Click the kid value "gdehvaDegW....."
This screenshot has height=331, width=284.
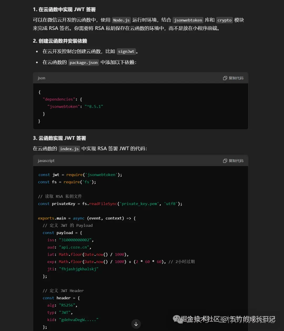79,320
